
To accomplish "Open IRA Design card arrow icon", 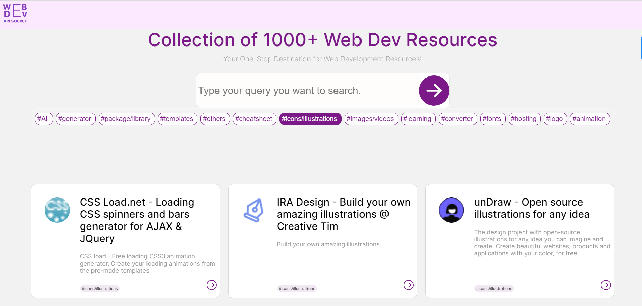I will click(409, 285).
